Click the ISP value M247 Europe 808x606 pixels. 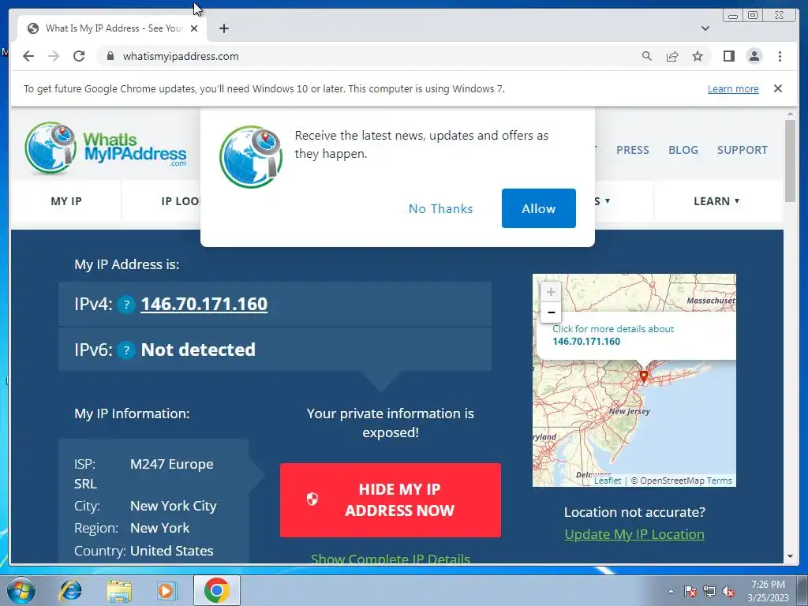171,464
